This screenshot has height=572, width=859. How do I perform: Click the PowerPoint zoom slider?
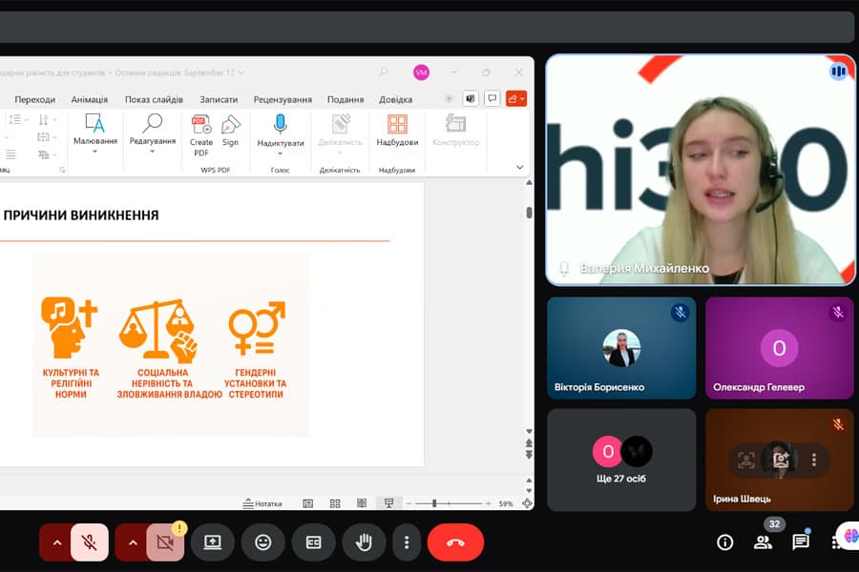pos(434,503)
